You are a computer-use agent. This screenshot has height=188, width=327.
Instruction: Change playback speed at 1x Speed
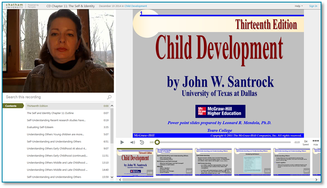click(306, 143)
